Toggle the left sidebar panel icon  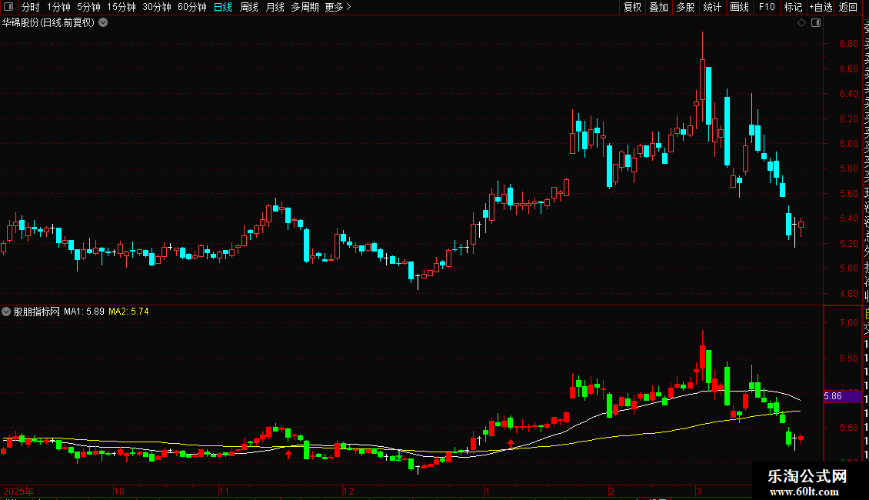click(8, 7)
